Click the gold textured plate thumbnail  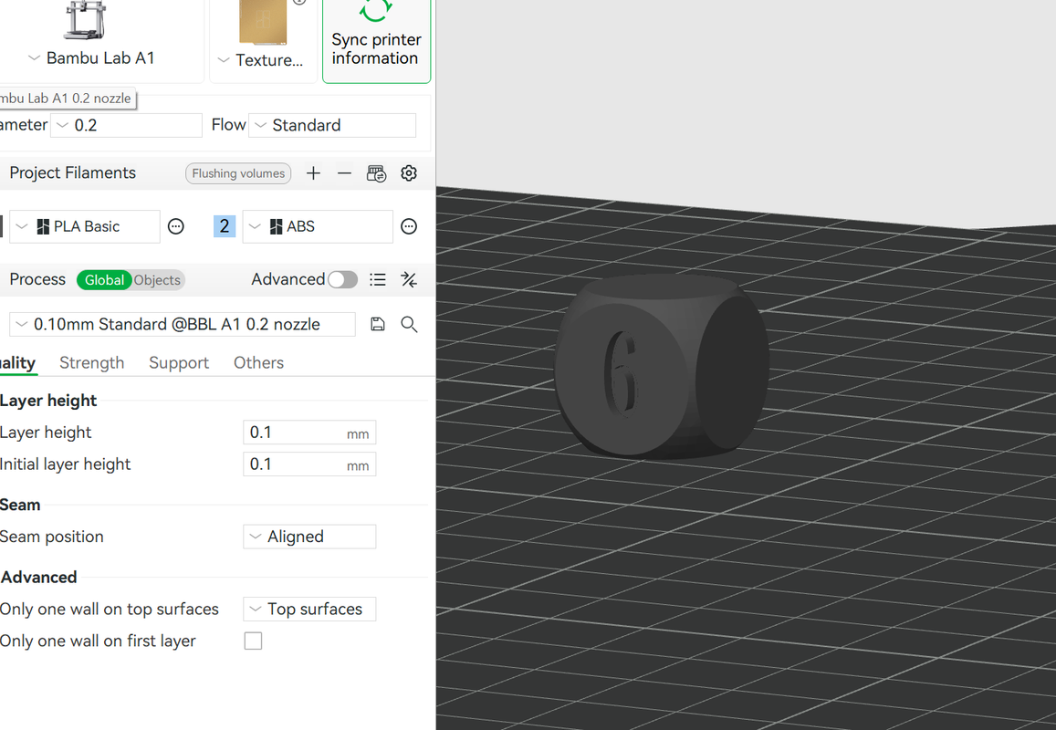click(x=263, y=21)
